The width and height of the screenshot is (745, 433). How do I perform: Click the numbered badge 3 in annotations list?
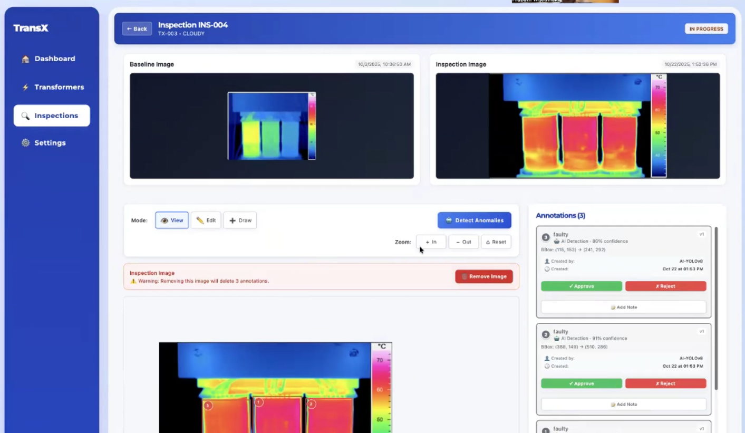[546, 237]
